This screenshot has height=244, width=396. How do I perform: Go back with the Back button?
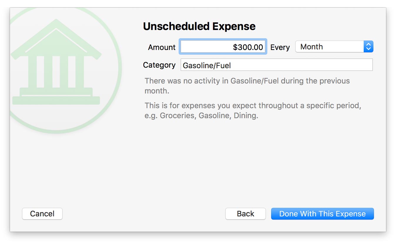pos(245,214)
